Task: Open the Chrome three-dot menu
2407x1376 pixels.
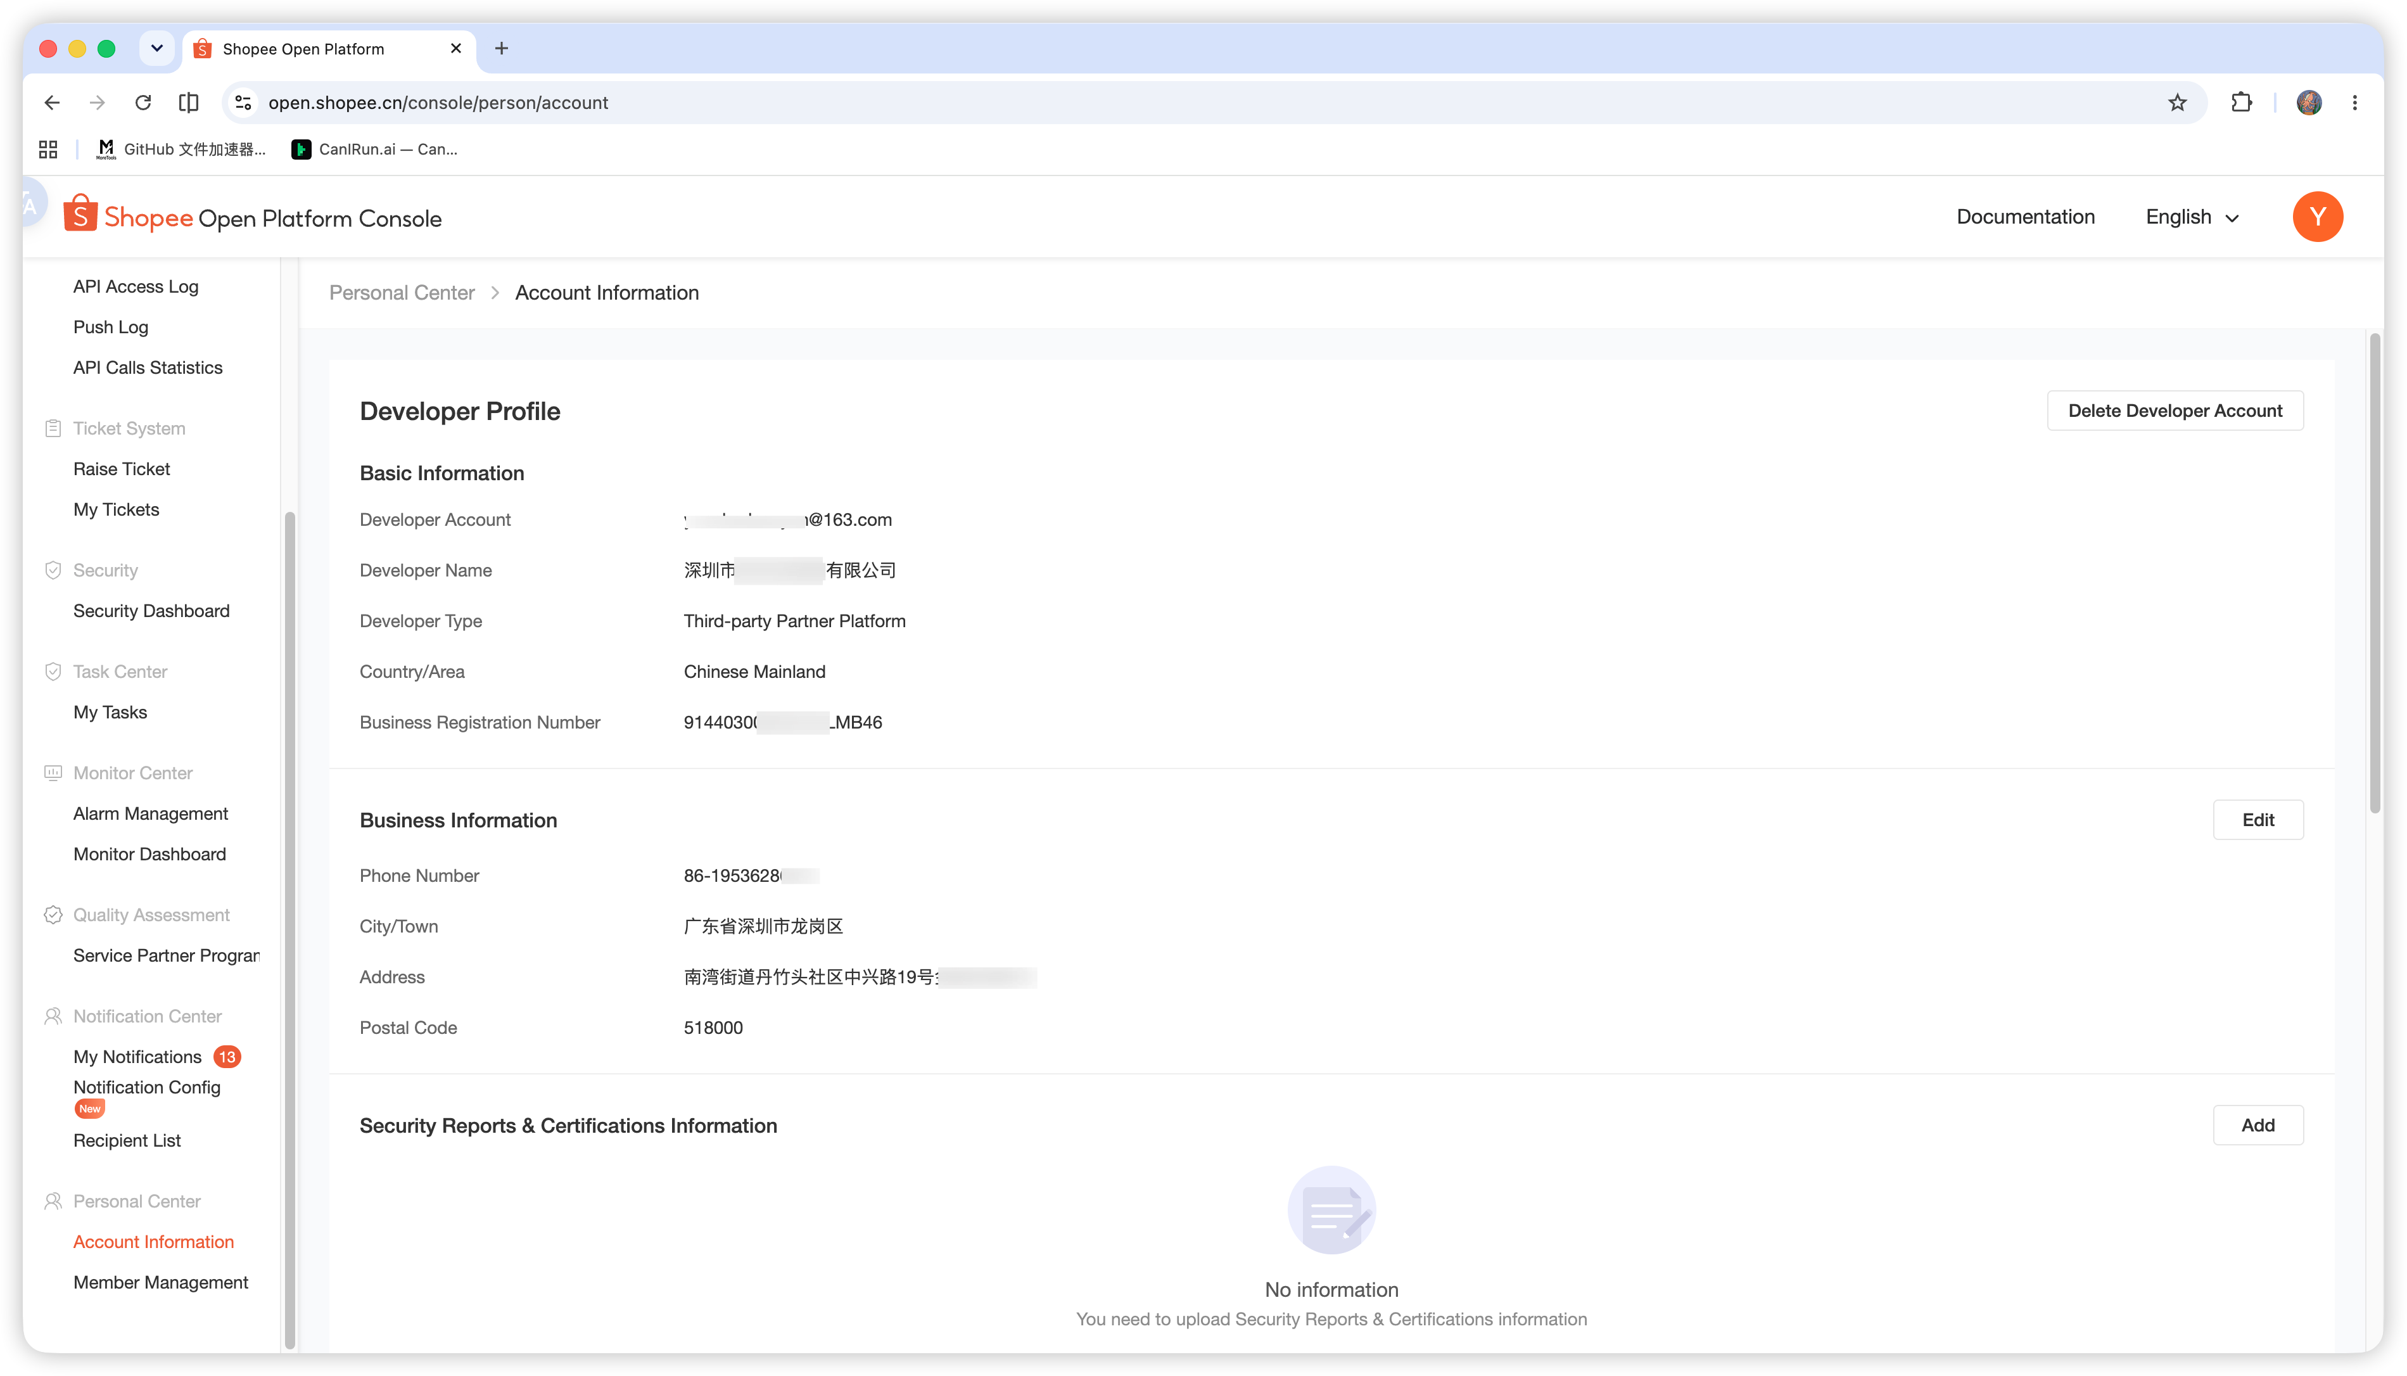Action: 2354,102
